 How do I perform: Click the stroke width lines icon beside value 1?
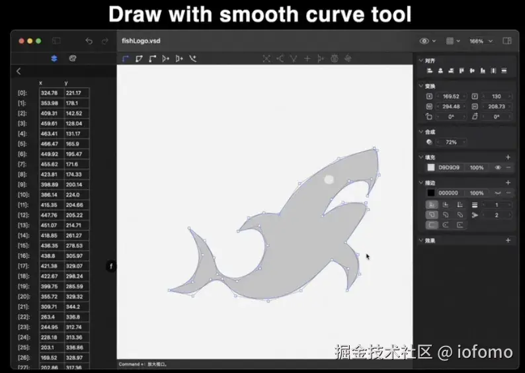click(475, 204)
